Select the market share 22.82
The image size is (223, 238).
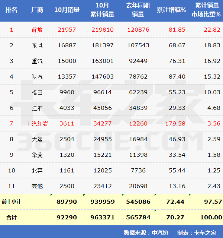tap(212, 30)
